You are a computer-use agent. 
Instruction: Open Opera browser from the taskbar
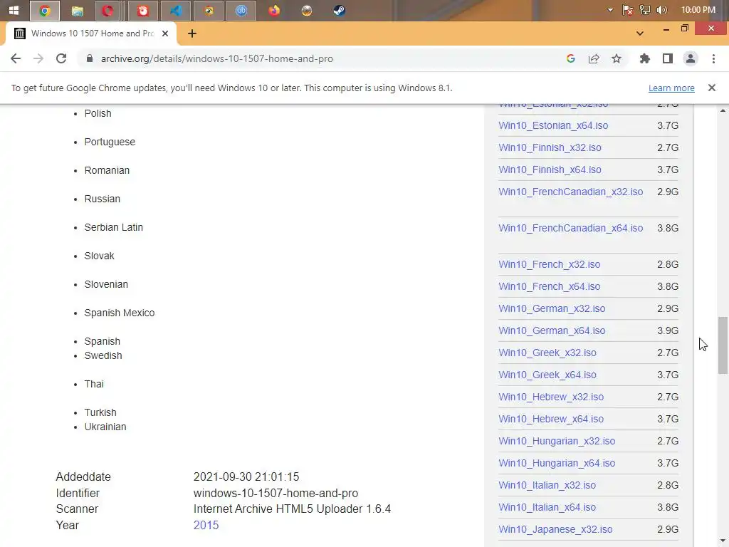click(x=108, y=10)
